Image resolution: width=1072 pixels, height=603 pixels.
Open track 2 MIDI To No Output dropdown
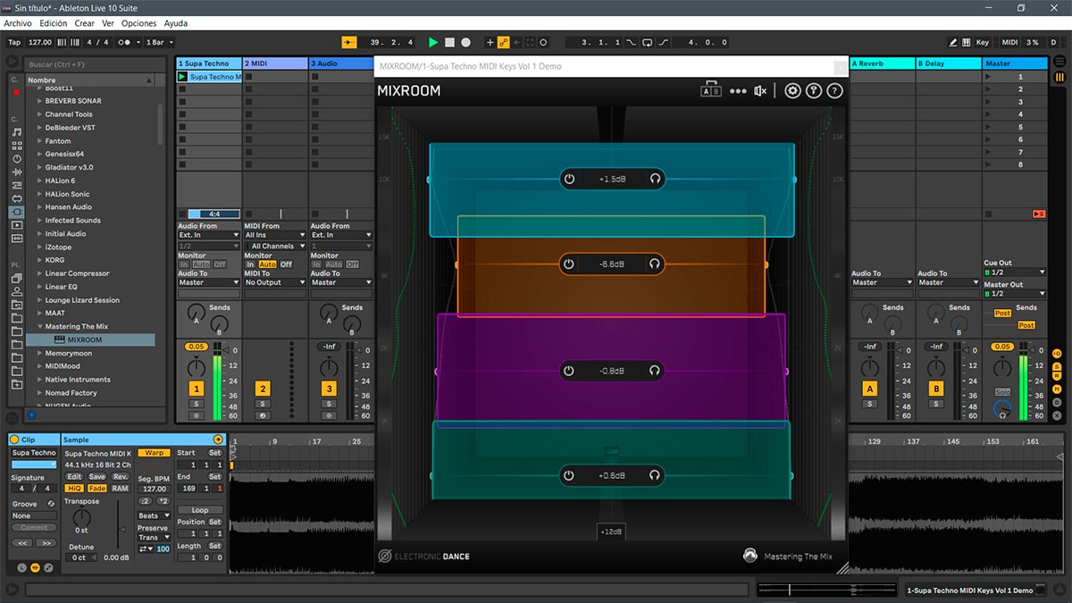click(275, 282)
